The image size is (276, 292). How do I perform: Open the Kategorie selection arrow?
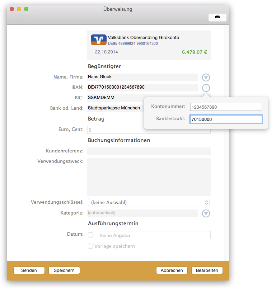pos(206,213)
